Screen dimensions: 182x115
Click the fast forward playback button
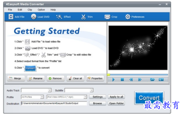[140, 80]
